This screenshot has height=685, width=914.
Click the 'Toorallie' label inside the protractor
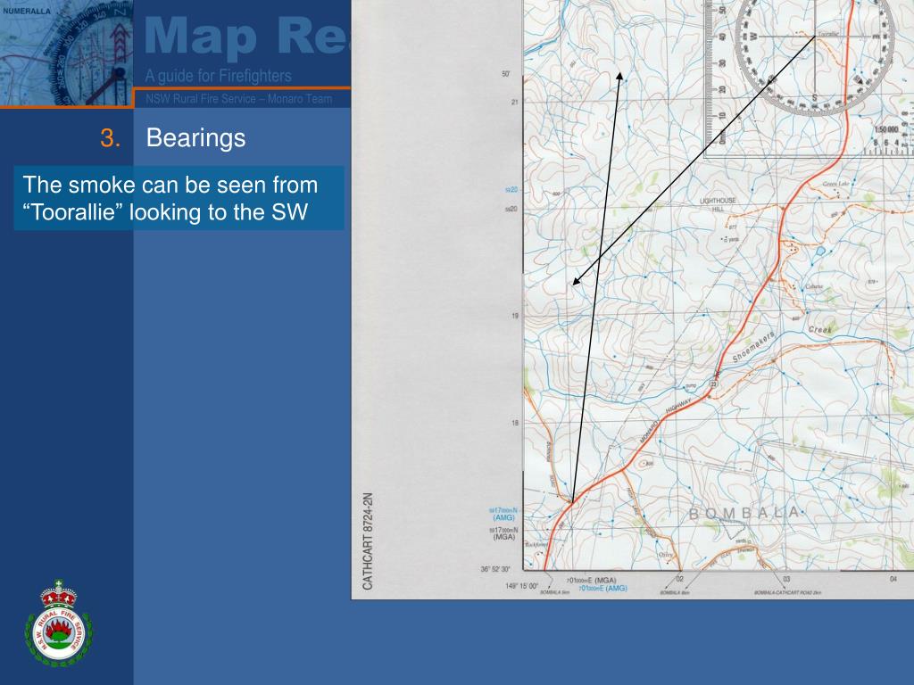click(x=828, y=34)
